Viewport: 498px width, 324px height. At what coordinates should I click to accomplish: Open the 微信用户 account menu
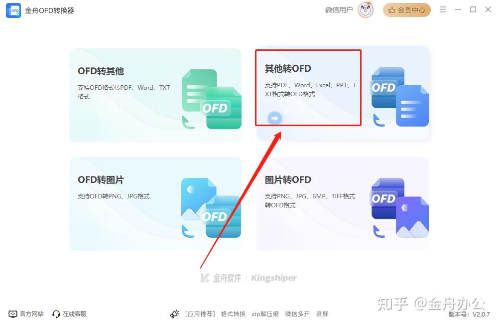(339, 10)
